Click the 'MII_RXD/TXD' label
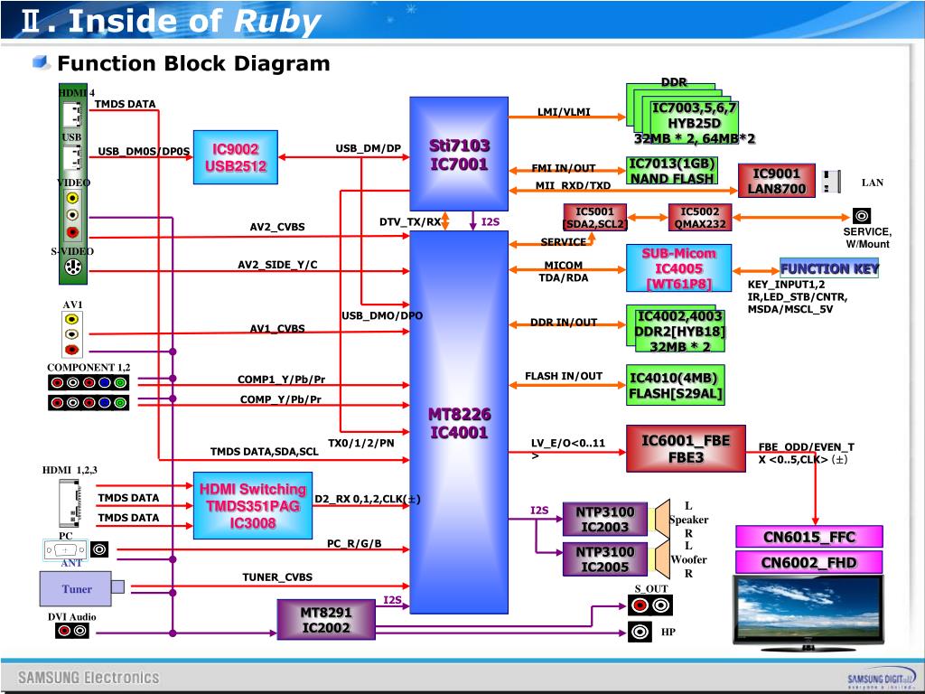925x694 pixels. coord(573,185)
